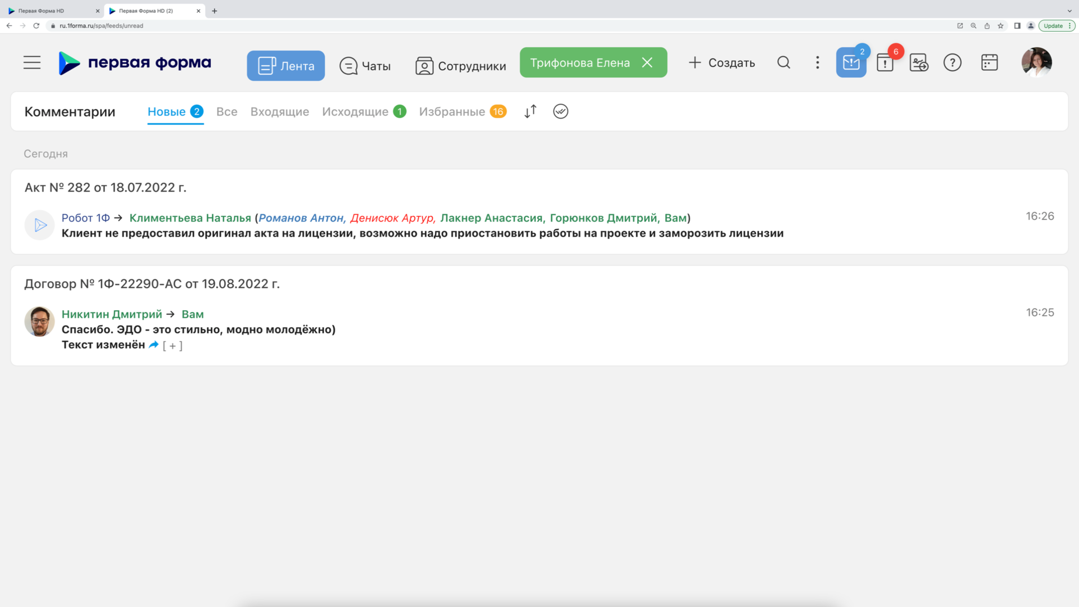Open Никитин Дмитрий profile link
Image resolution: width=1079 pixels, height=607 pixels.
coord(112,314)
